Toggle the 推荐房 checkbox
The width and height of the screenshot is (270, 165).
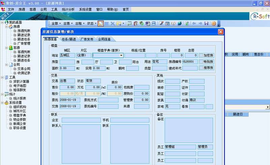[x=201, y=68]
